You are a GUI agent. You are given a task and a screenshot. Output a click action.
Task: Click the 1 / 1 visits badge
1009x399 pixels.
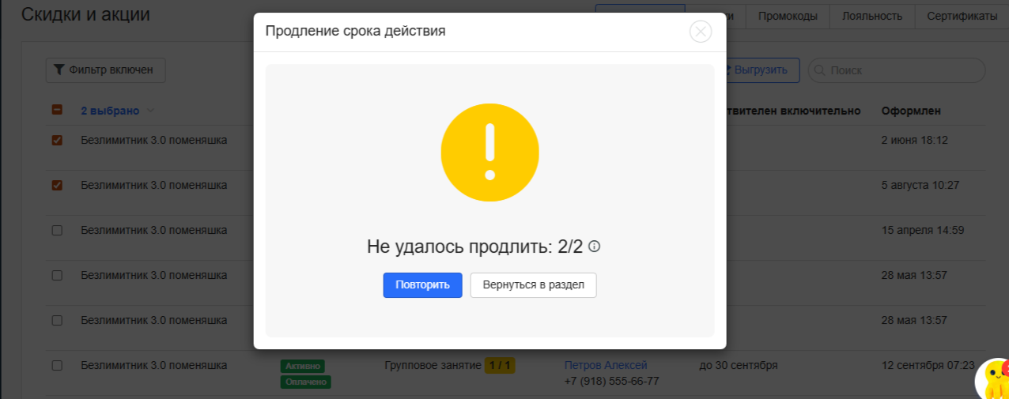[x=500, y=365]
